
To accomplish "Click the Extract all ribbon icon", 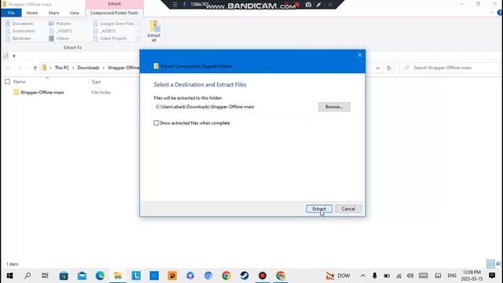I will point(154,31).
